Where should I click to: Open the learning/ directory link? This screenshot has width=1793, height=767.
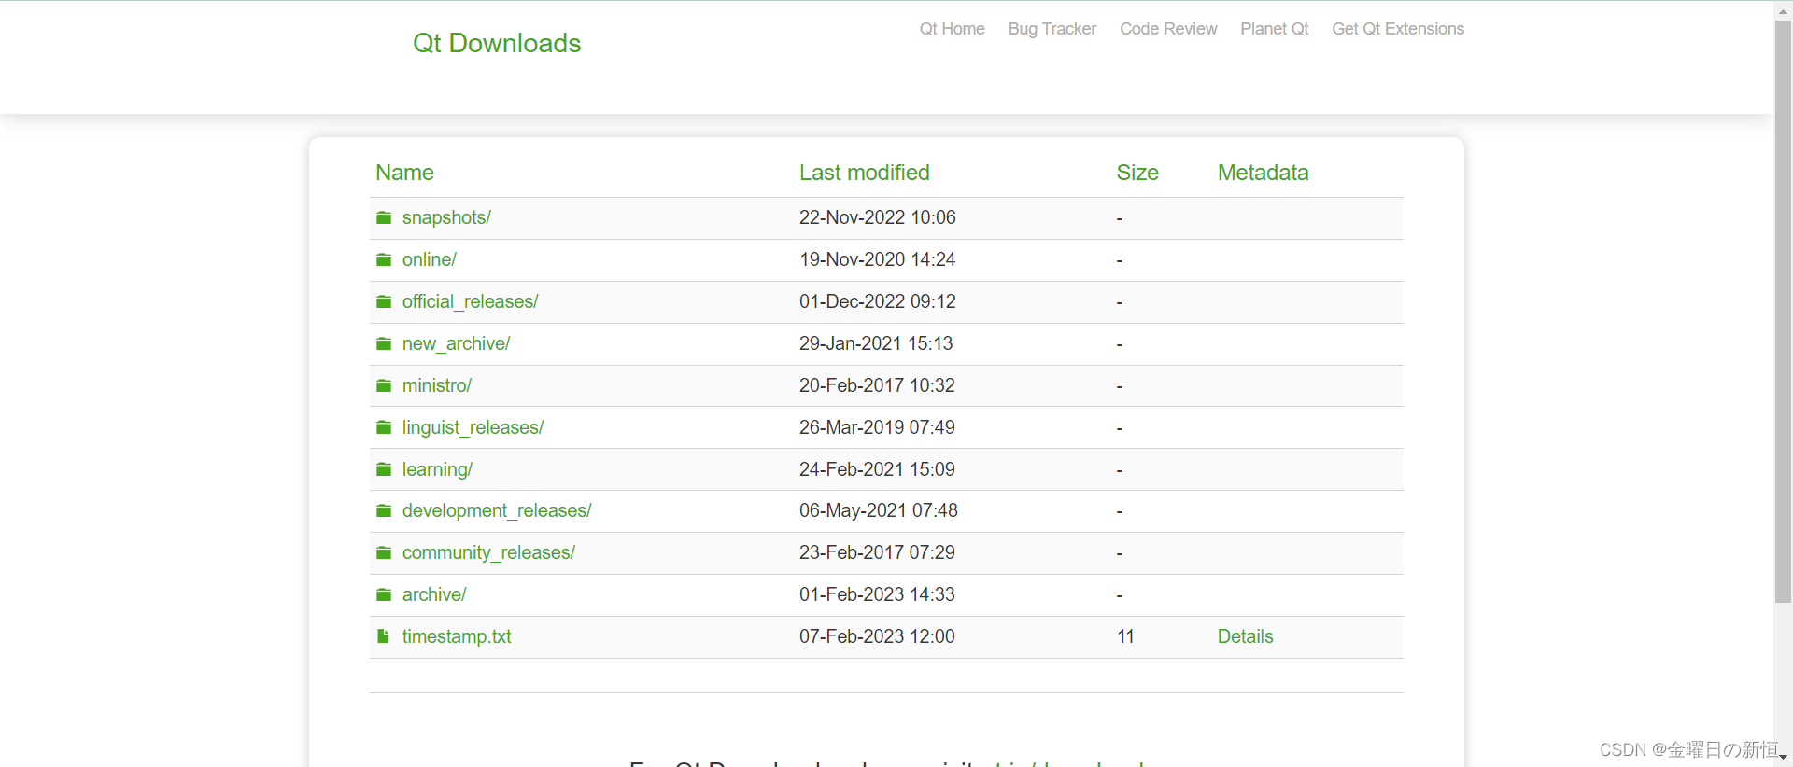[437, 469]
